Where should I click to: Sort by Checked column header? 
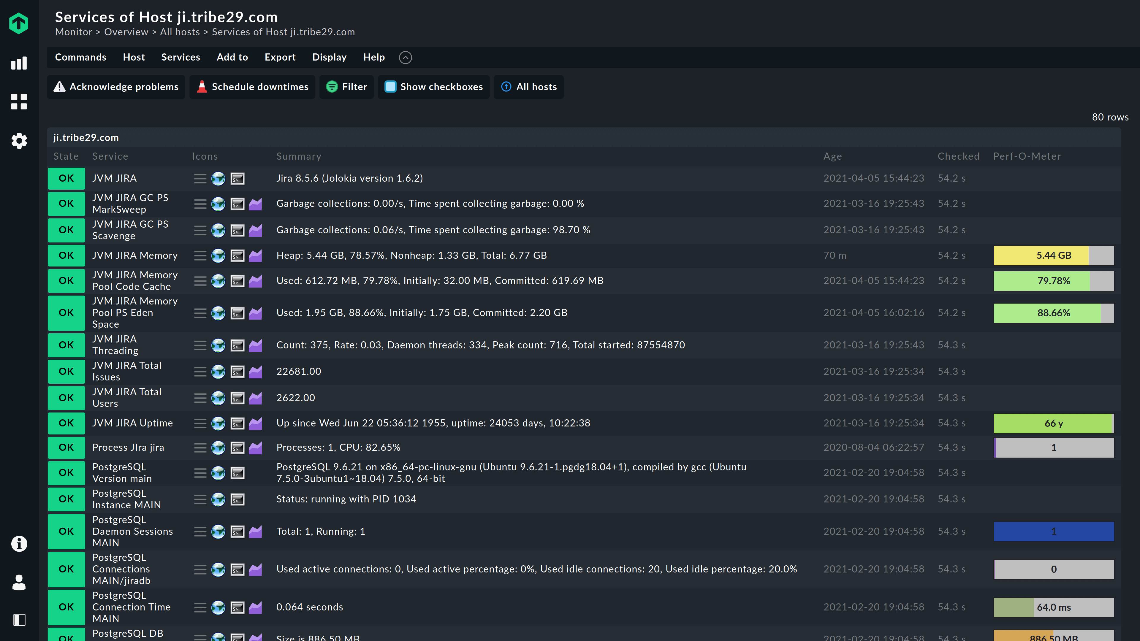click(958, 157)
